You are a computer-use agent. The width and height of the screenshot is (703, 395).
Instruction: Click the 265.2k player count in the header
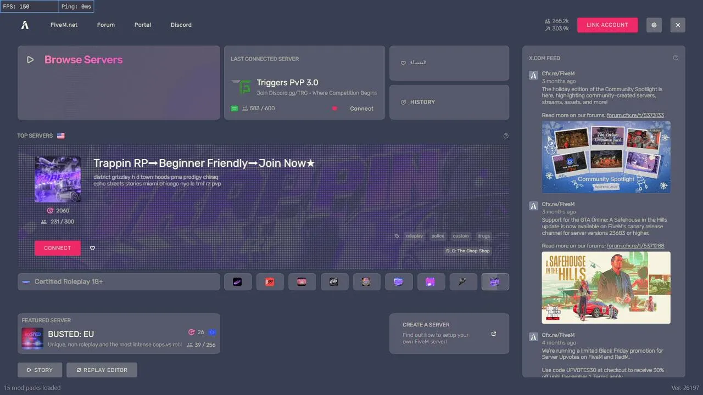click(560, 21)
